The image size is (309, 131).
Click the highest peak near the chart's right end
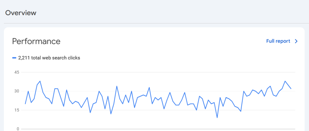285,81
